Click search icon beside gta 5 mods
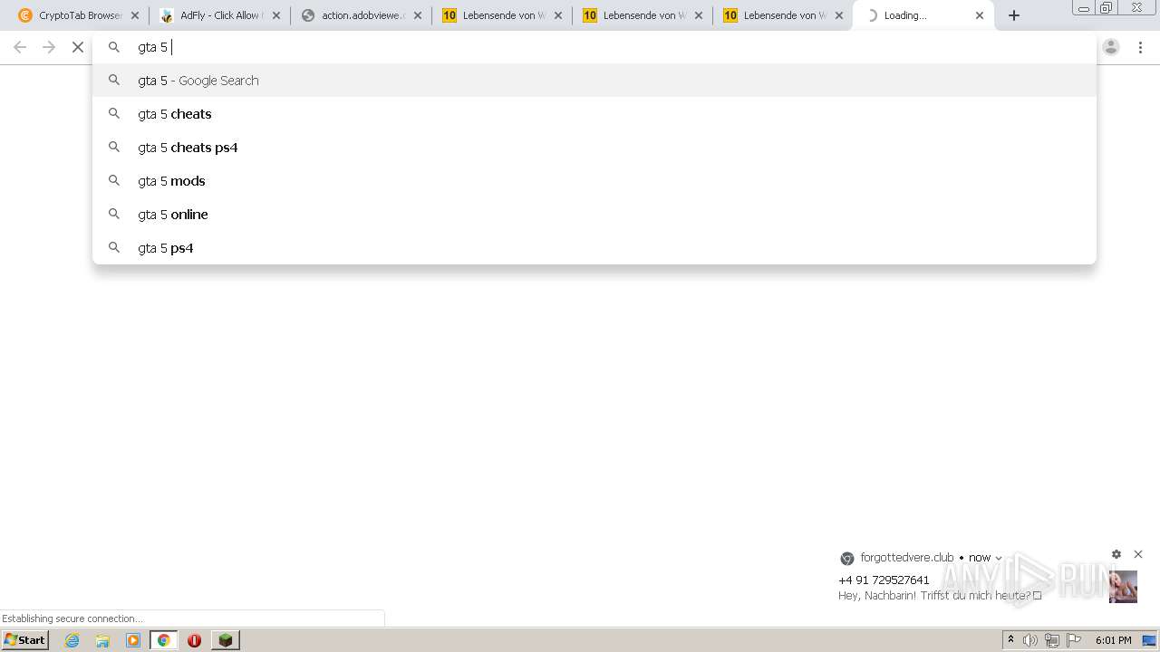1160x652 pixels. (x=114, y=180)
